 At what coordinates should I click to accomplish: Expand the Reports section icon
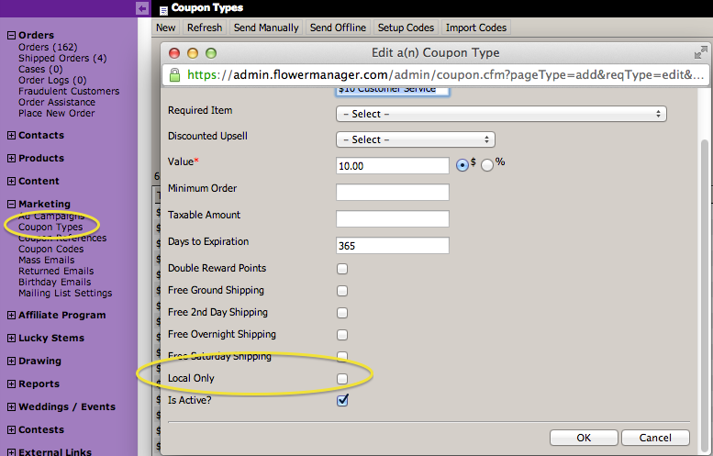[11, 384]
